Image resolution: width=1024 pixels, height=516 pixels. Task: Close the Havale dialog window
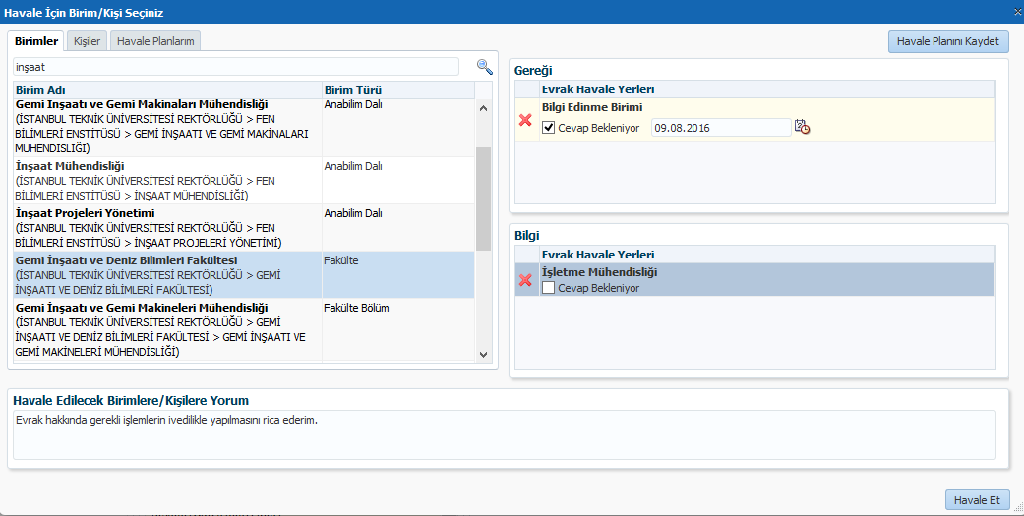(x=1019, y=12)
